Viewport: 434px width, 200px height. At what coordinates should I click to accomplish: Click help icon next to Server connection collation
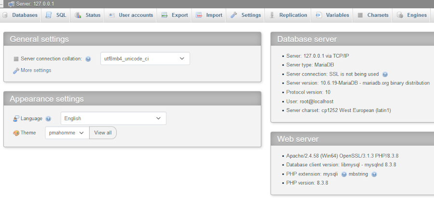click(x=88, y=59)
